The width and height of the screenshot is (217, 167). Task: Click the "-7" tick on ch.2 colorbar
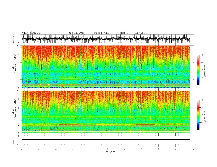point(202,130)
